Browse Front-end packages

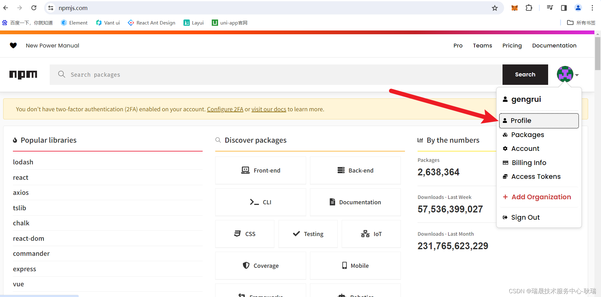coord(261,170)
